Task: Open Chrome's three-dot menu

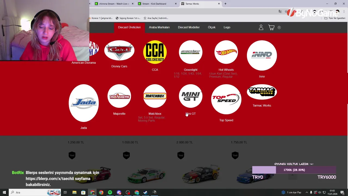Action: coord(344,11)
